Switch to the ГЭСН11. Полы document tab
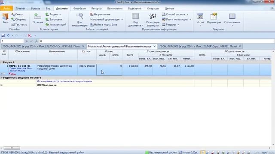 click(x=42, y=47)
